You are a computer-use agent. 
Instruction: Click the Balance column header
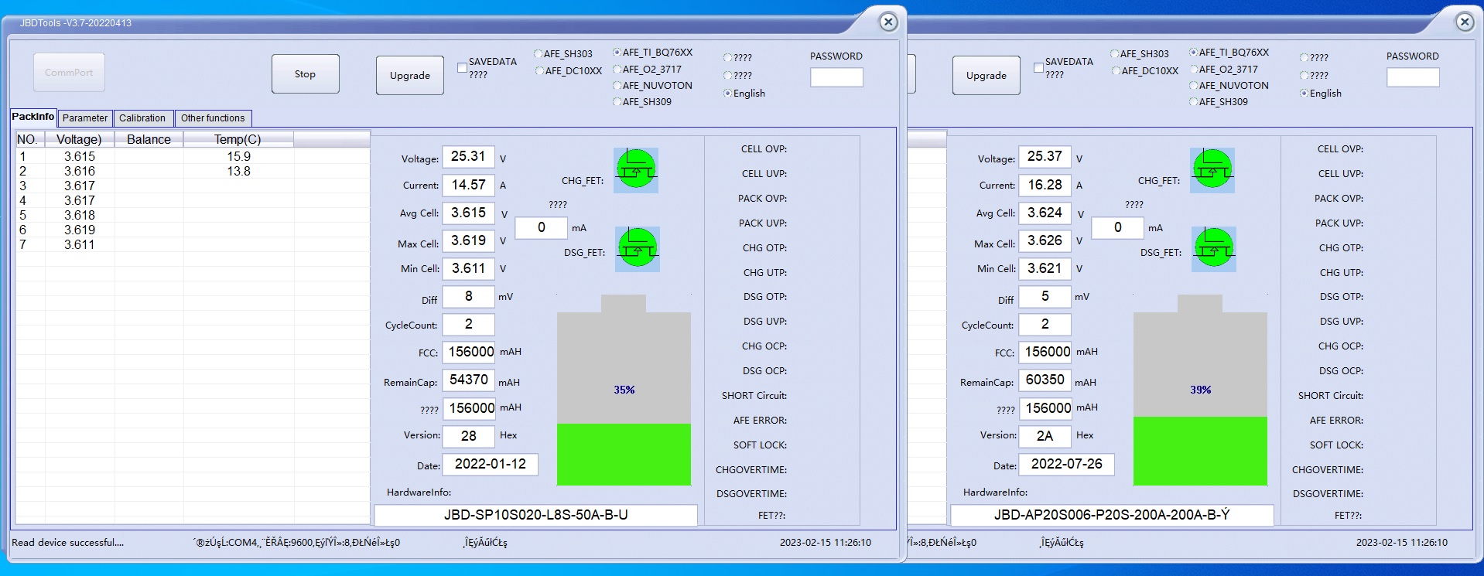[149, 140]
